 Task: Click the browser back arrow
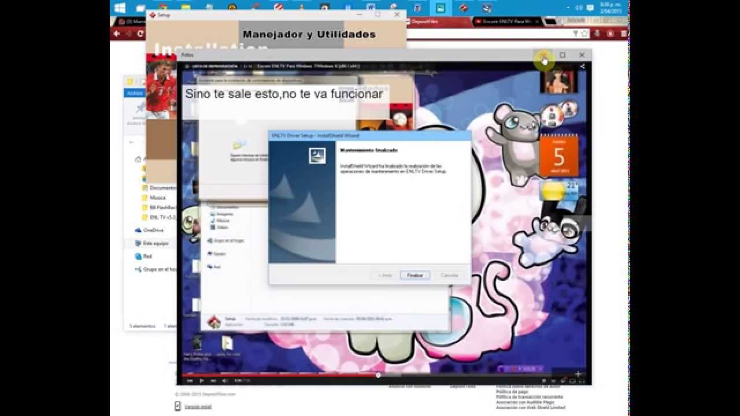point(117,34)
